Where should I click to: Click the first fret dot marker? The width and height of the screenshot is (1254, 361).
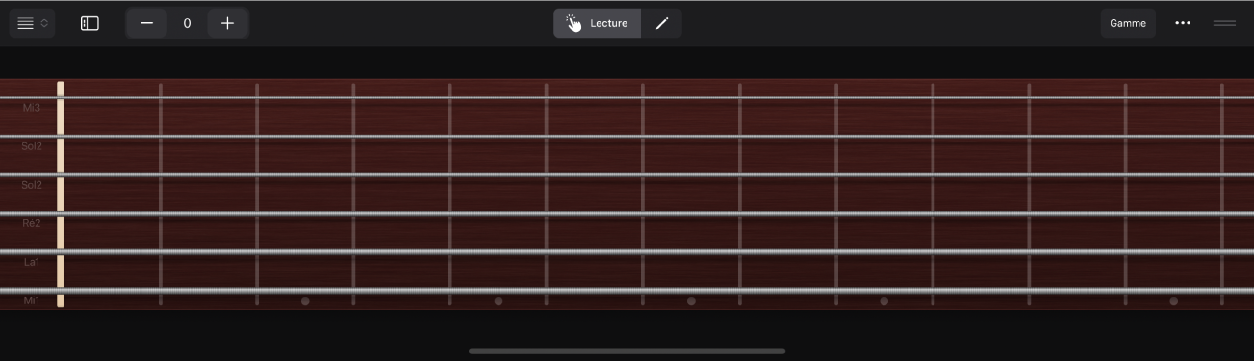(x=305, y=301)
